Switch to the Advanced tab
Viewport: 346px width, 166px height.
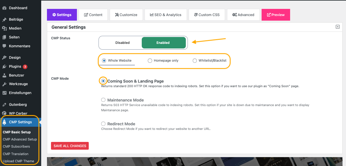coord(243,15)
